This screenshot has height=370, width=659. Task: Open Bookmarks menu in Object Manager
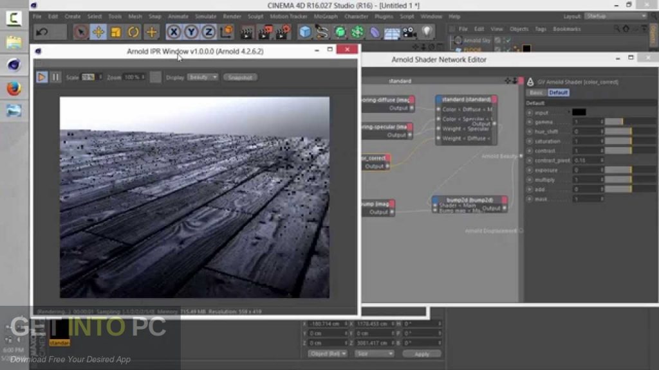tap(566, 29)
